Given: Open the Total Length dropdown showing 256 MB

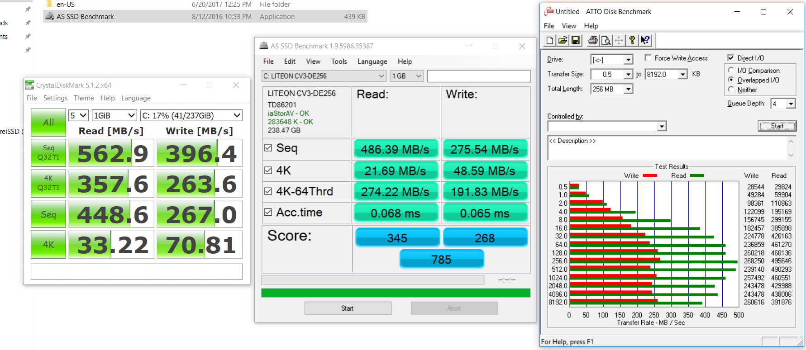Looking at the screenshot, I should 628,89.
